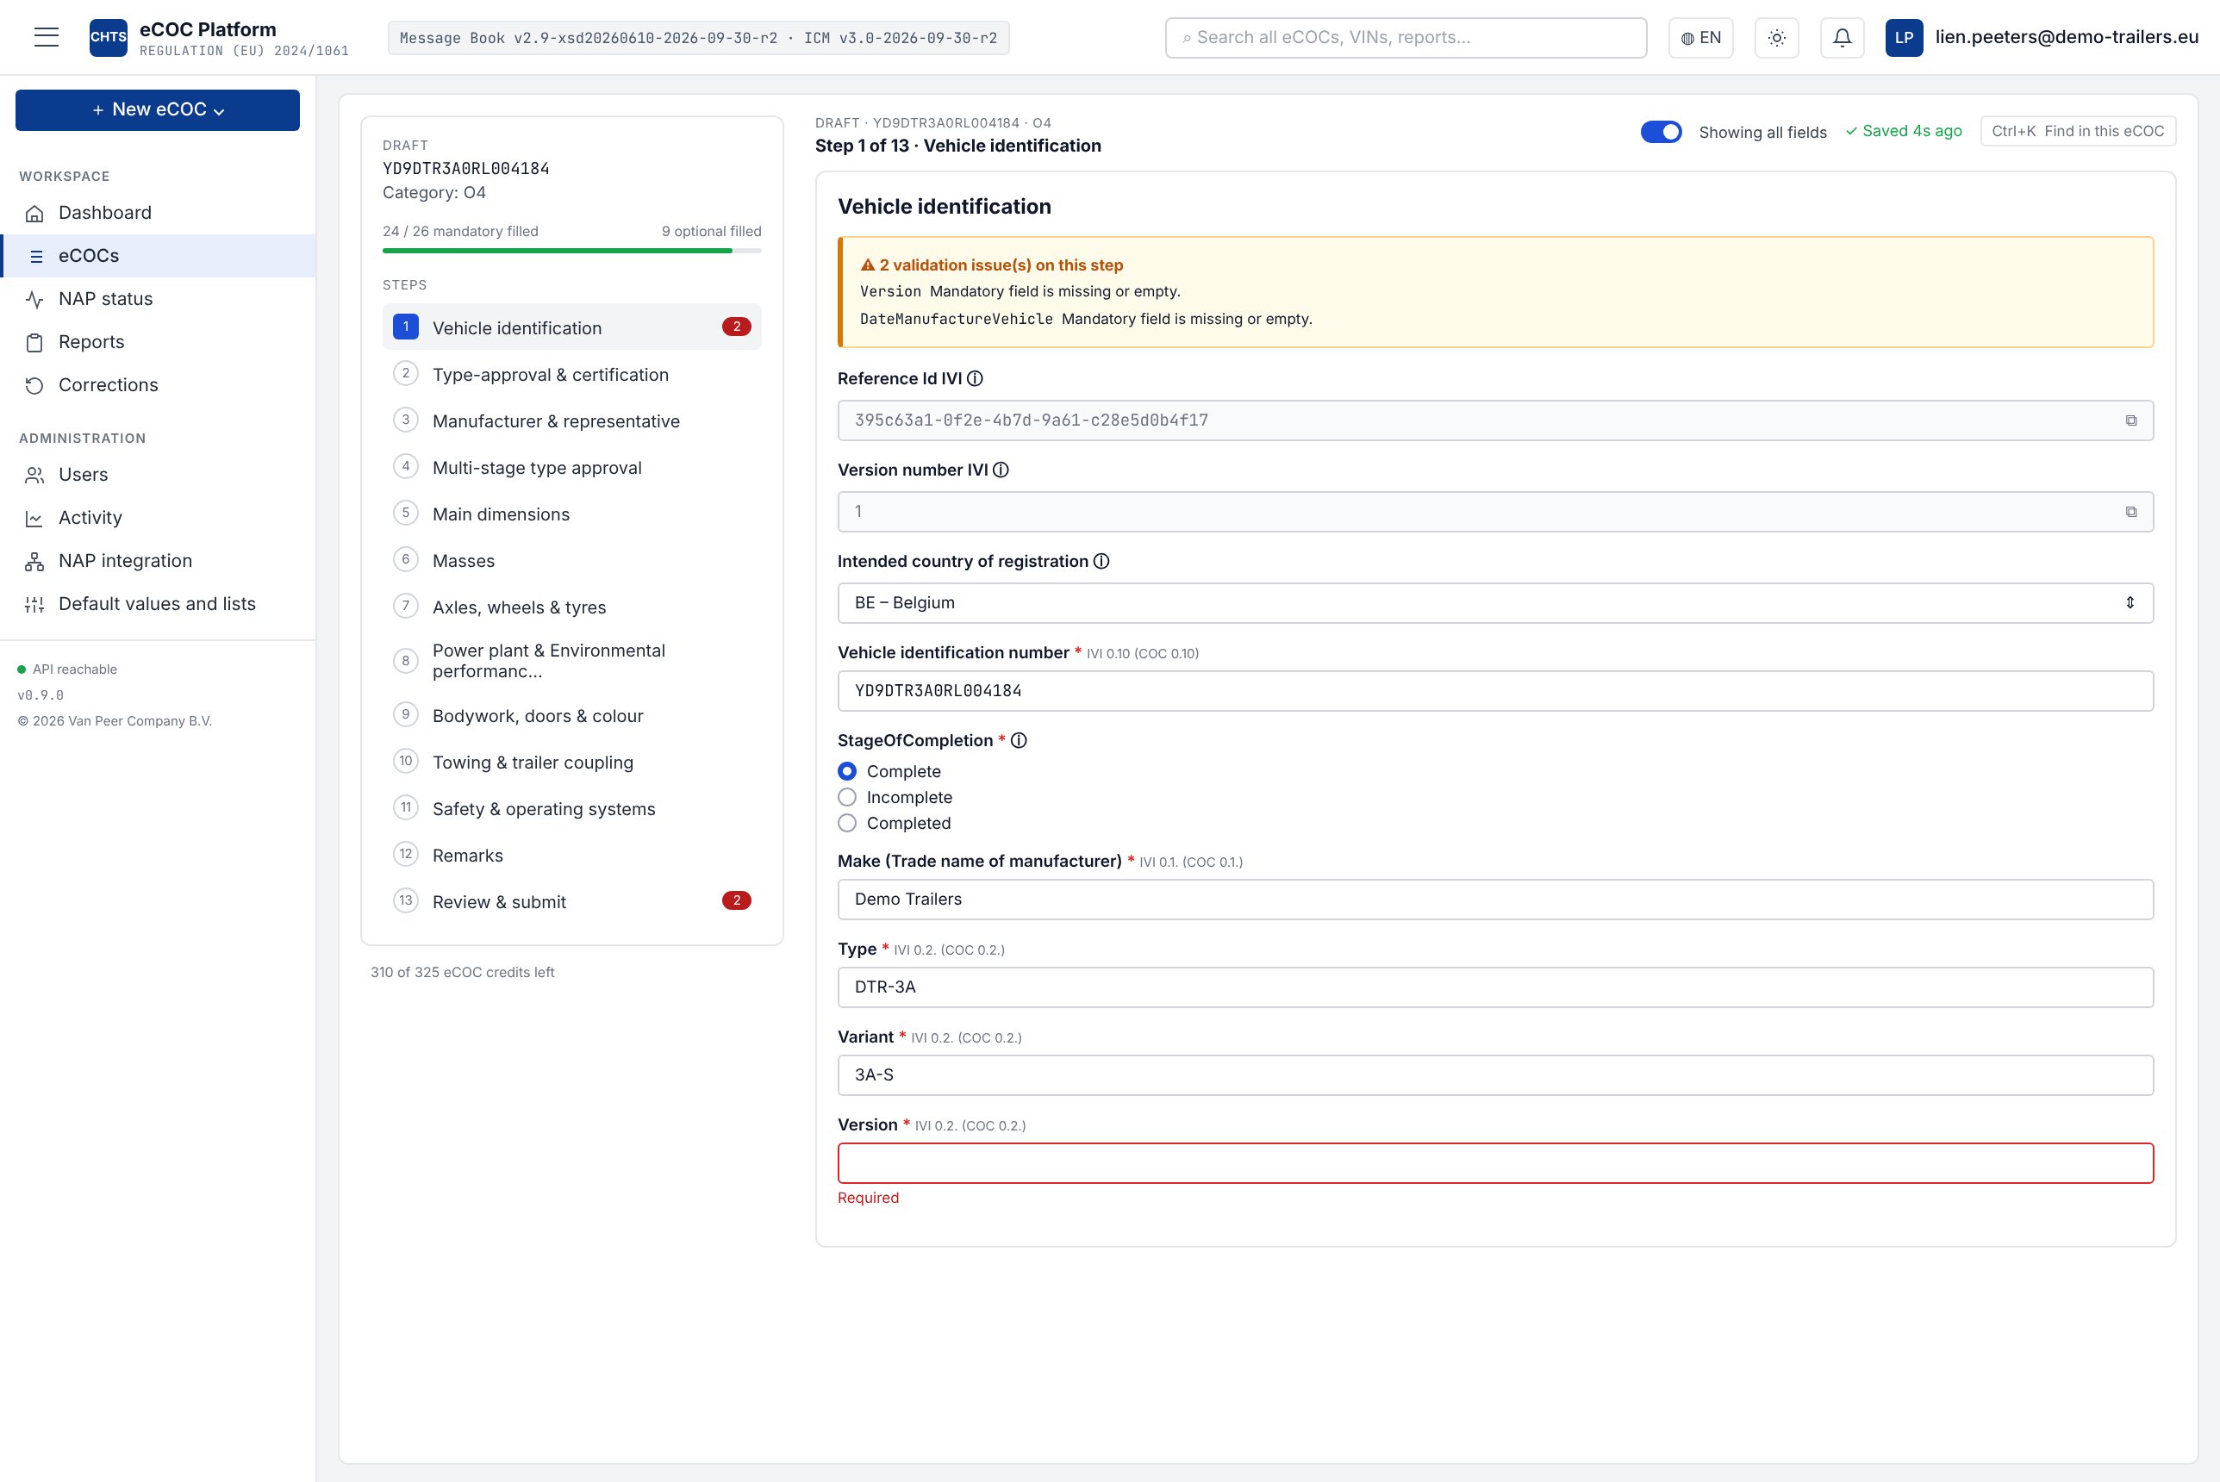Open Default values and lists
This screenshot has width=2220, height=1482.
tap(158, 604)
